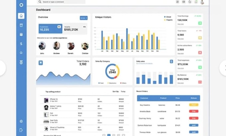Click the logout icon in sidebar
The image size is (226, 136).
(x=21, y=130)
